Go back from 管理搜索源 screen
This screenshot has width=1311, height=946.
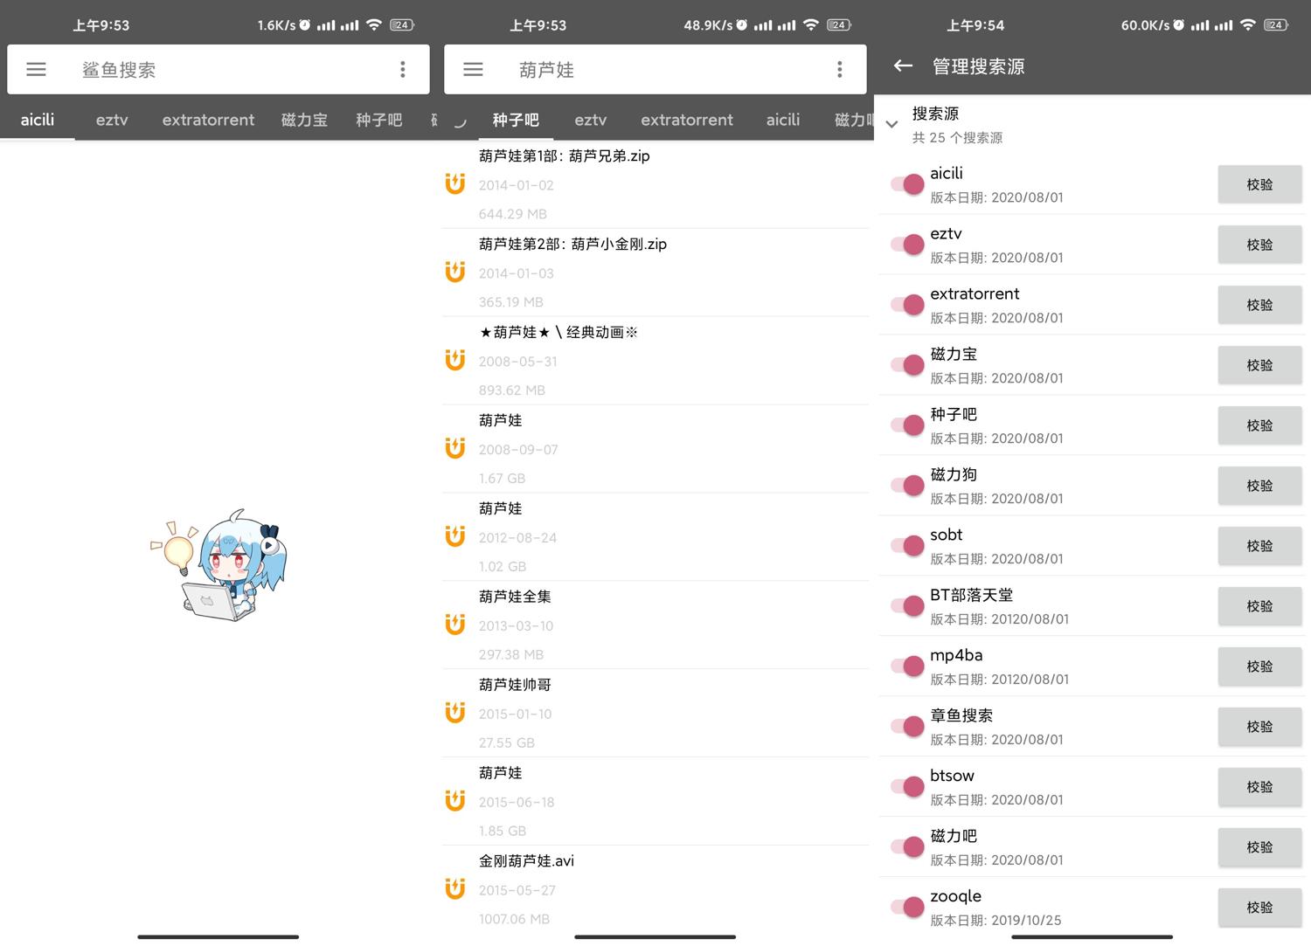(x=903, y=66)
